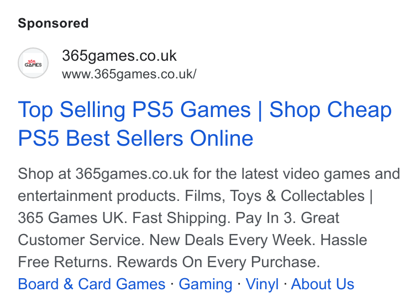Screen dimensions: 420x308
Task: Click the 'Pay In 3' description text
Action: click(x=265, y=218)
